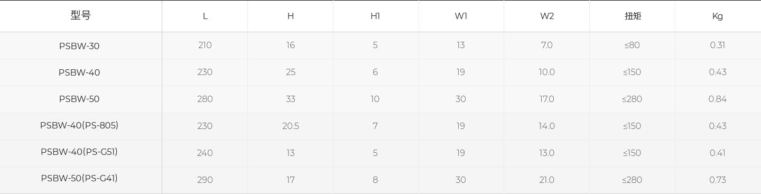Click the 扭矩 torque column header
The image size is (761, 194).
(x=633, y=16)
